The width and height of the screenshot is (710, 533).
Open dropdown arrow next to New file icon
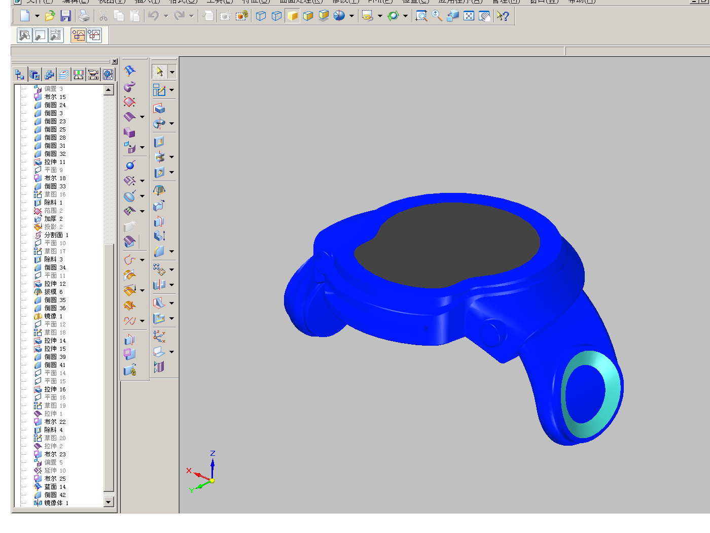click(37, 16)
